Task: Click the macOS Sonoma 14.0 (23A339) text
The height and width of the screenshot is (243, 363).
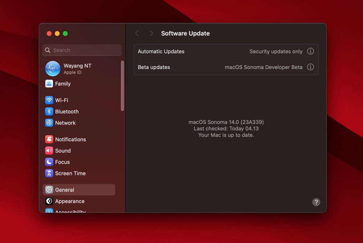Action: click(x=226, y=122)
